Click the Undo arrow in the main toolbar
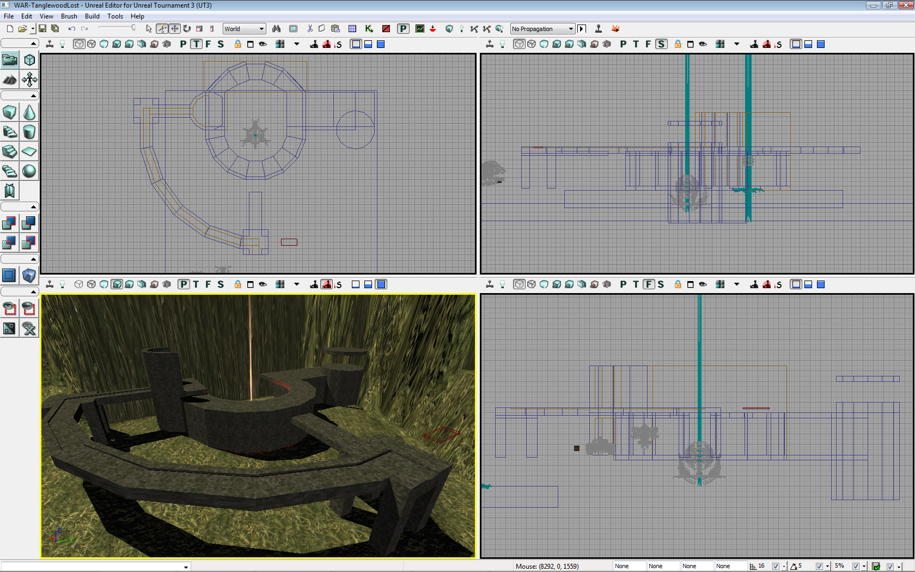The image size is (915, 572). click(72, 29)
